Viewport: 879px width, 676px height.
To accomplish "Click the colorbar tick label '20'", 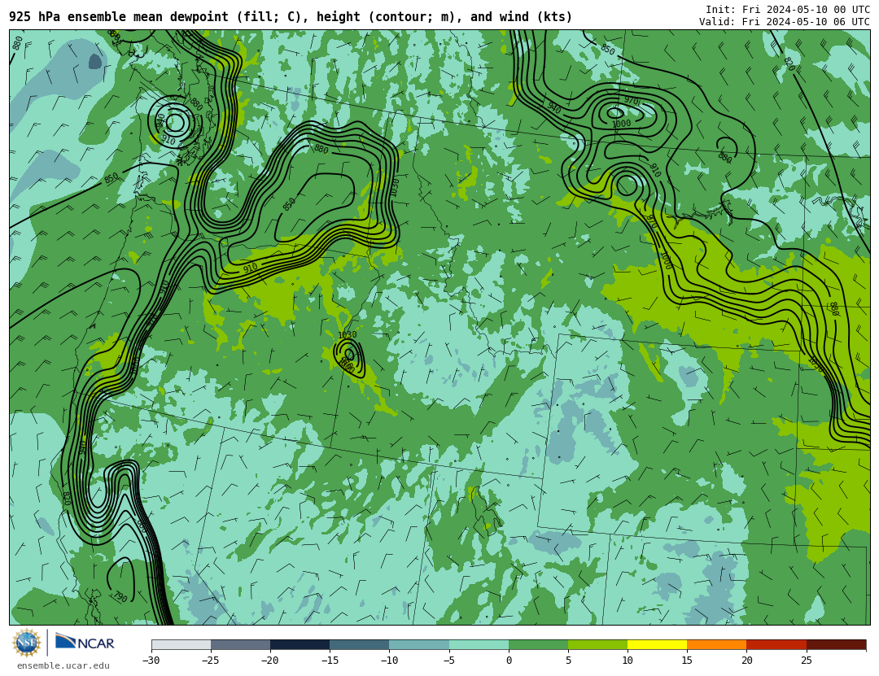I will [x=746, y=661].
